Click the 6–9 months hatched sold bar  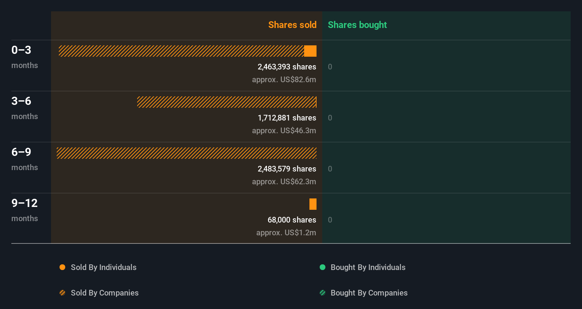186,153
